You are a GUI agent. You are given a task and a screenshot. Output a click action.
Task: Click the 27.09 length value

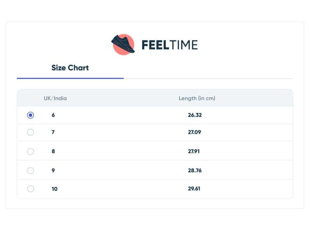point(195,132)
